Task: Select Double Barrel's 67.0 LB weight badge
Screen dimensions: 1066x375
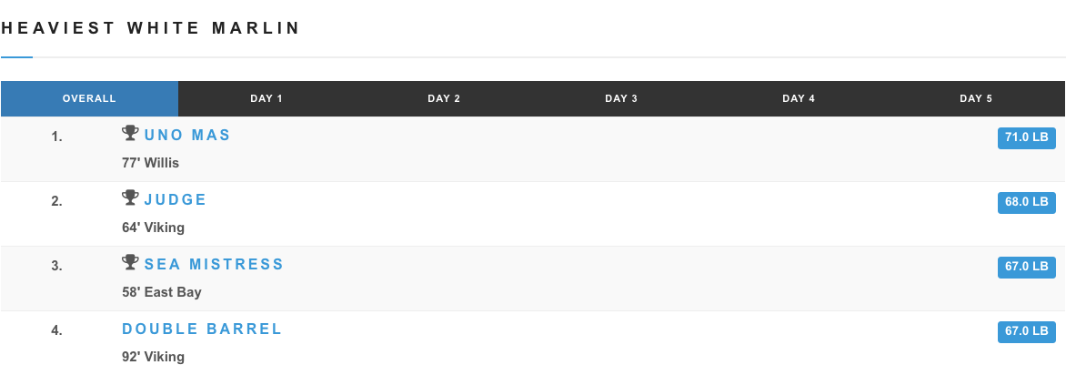Action: click(1027, 331)
